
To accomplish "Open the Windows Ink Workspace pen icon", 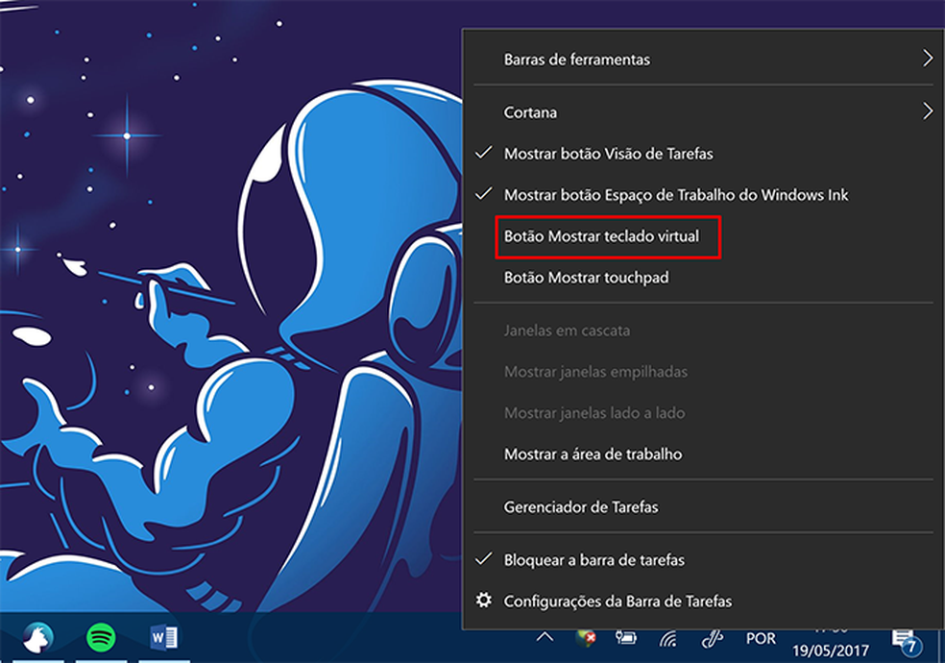I will coord(712,638).
